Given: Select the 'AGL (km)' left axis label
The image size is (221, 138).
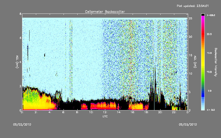Looking at the screenshot, I should [17, 62].
